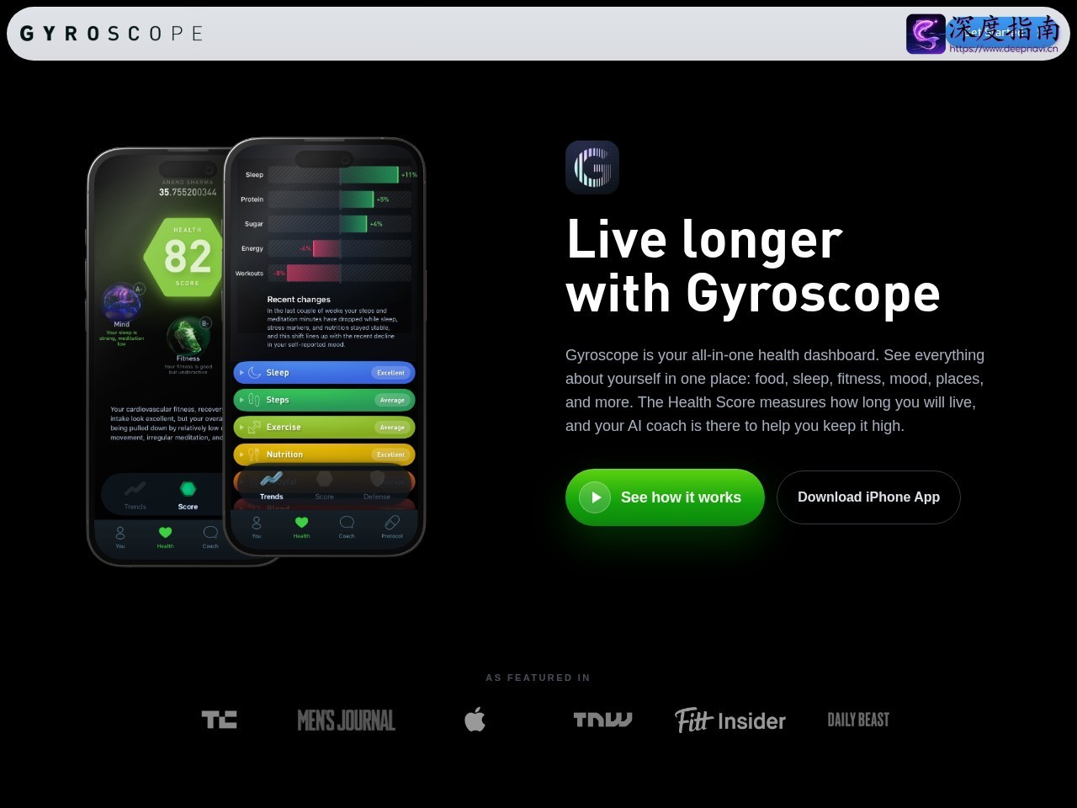Tap the moon icon in Sleep row
This screenshot has width=1077, height=808.
254,372
